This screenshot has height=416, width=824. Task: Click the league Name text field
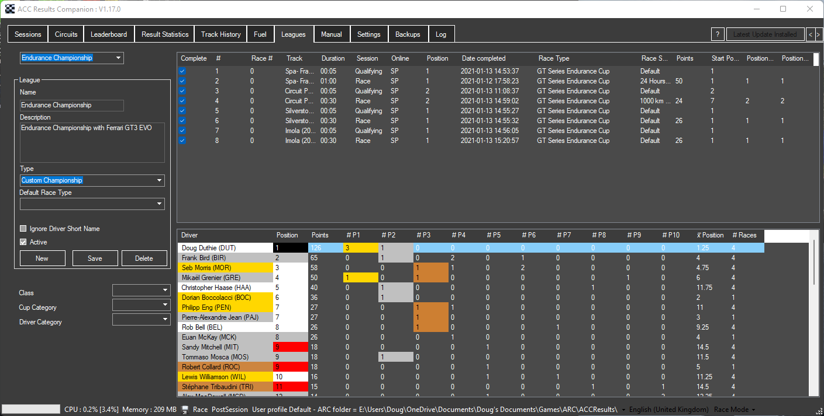tap(71, 106)
